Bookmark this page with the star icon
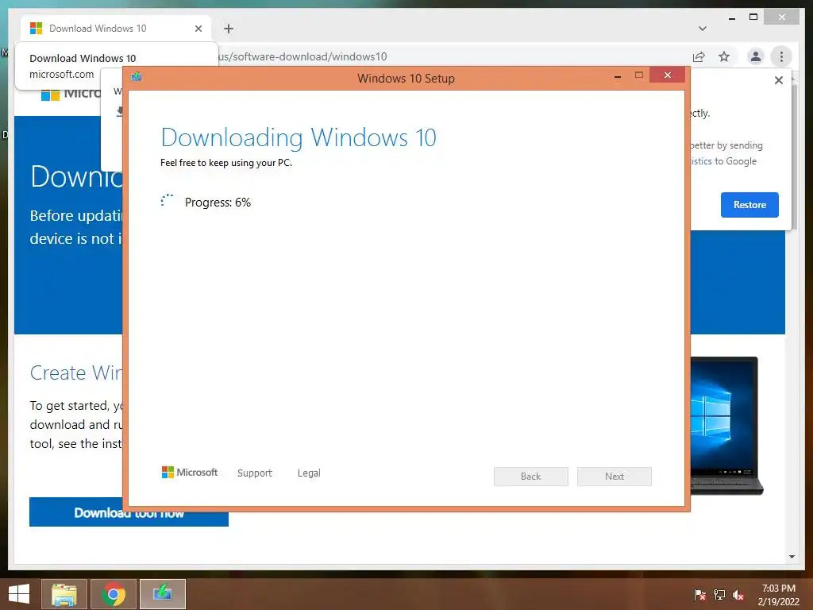 click(x=724, y=56)
